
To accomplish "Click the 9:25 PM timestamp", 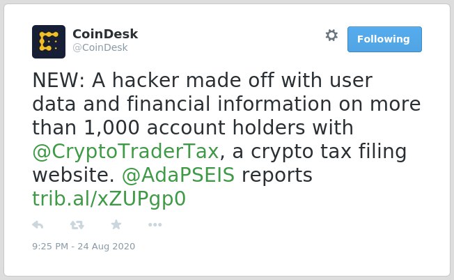I will (x=50, y=246).
